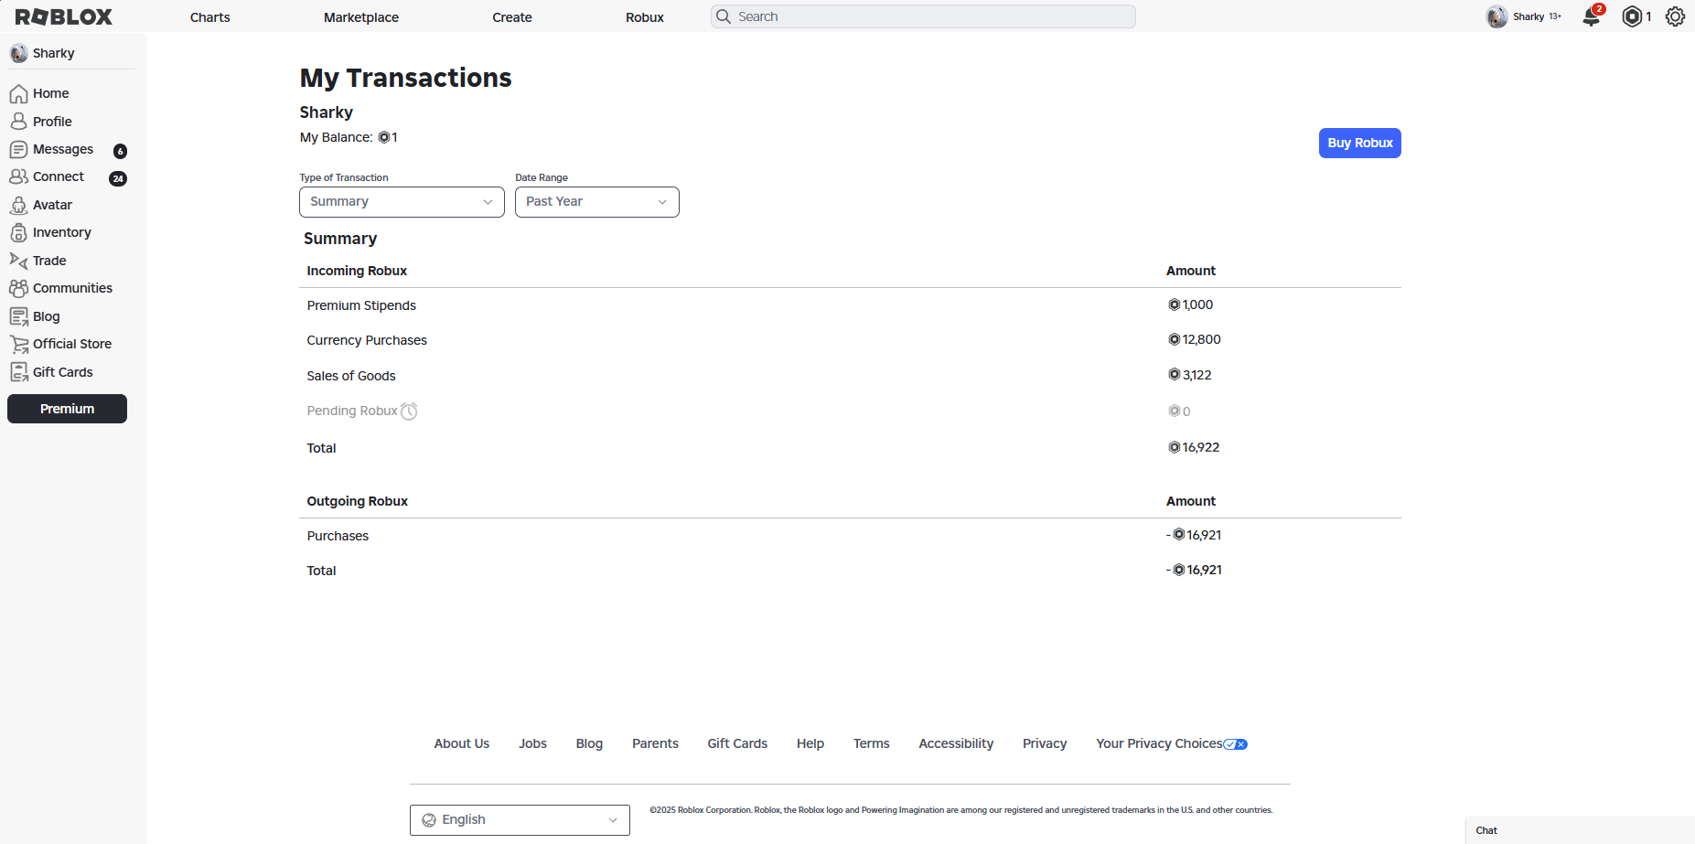Click Sales of Goods row label
Viewport: 1695px width, 844px height.
click(x=351, y=376)
